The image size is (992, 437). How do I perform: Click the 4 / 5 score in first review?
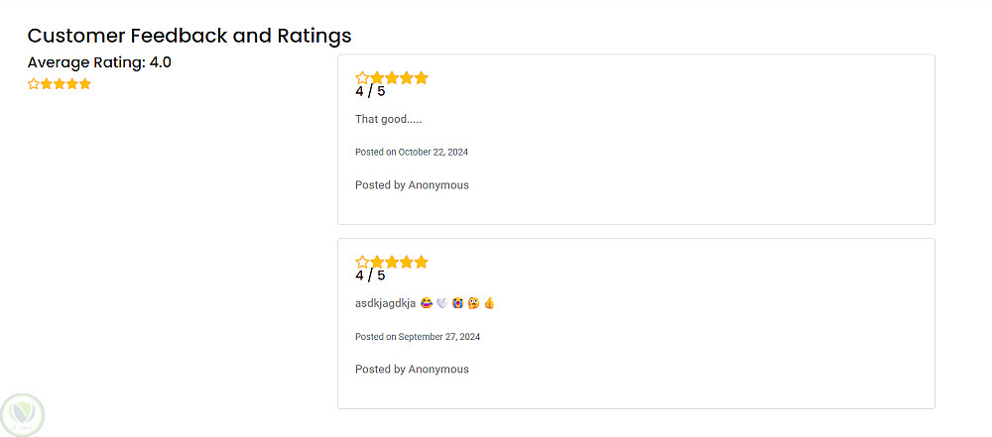pos(370,92)
